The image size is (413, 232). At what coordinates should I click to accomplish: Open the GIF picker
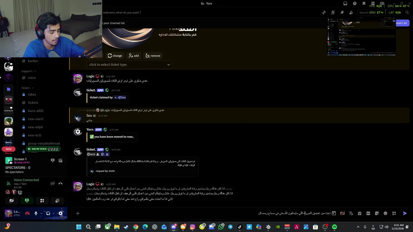(x=368, y=213)
